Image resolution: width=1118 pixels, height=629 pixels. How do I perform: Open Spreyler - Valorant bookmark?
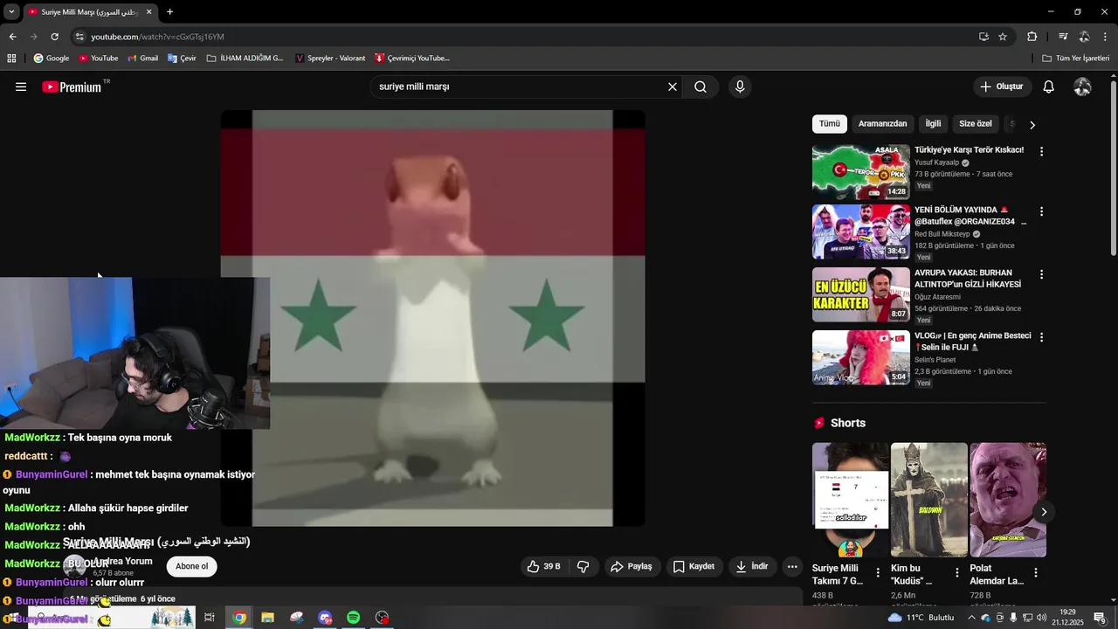coord(329,58)
